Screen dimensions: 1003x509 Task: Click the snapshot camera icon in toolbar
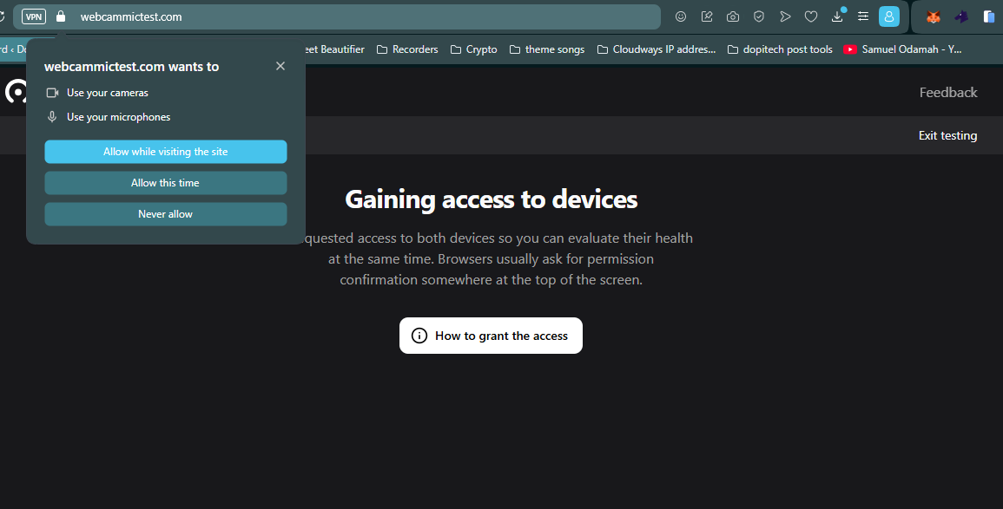[733, 16]
